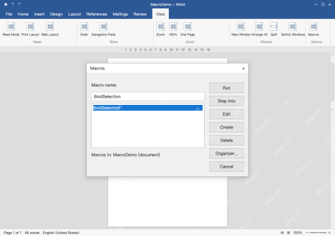
Task: Switch to References tab
Action: (x=97, y=14)
